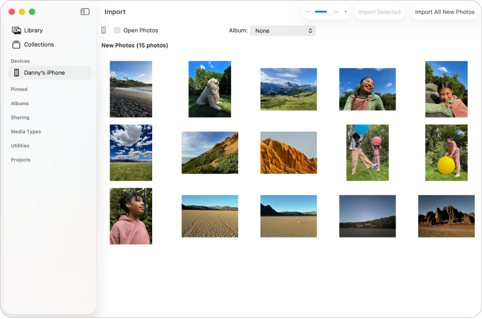Select the child with yellow ball photo
Screen dimensions: 482x319
(x=446, y=152)
